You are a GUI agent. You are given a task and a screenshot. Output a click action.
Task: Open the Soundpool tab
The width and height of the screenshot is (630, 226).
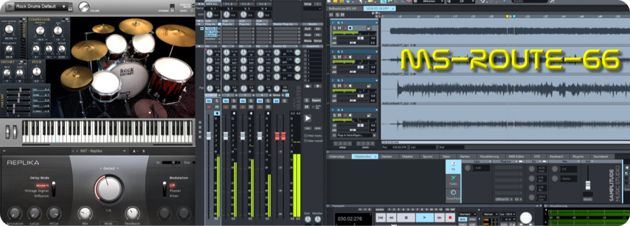click(600, 157)
